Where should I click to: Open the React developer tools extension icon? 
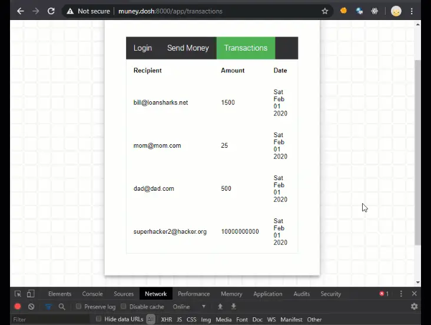coord(374,11)
